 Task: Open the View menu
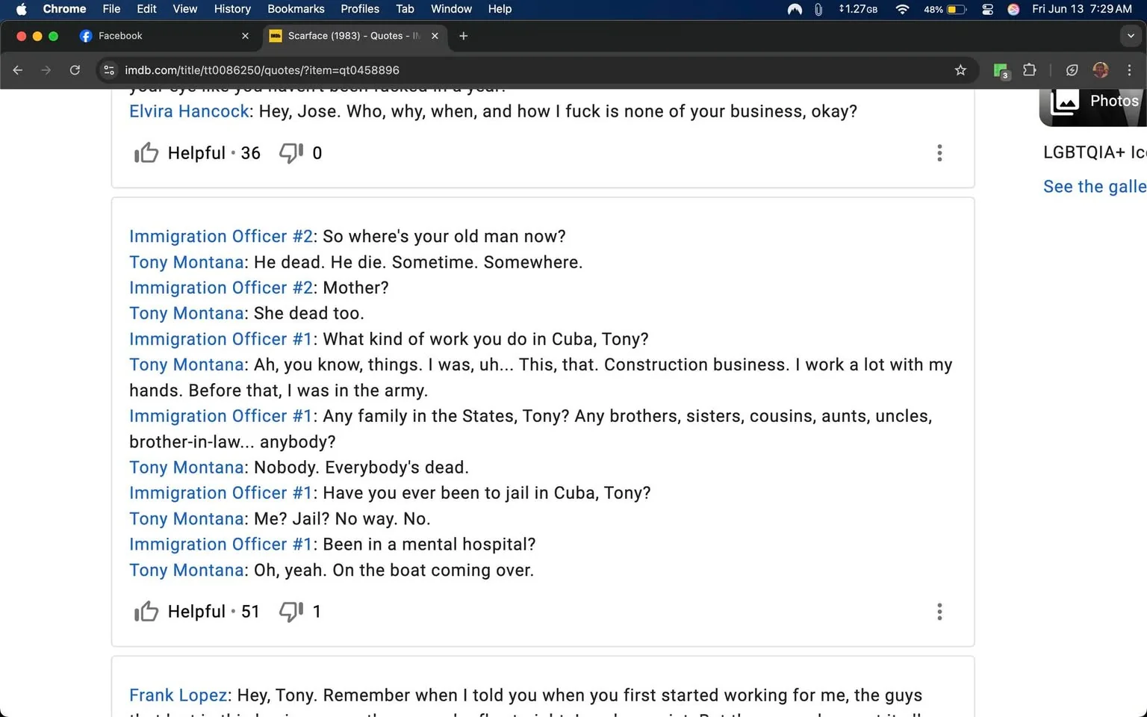coord(184,9)
